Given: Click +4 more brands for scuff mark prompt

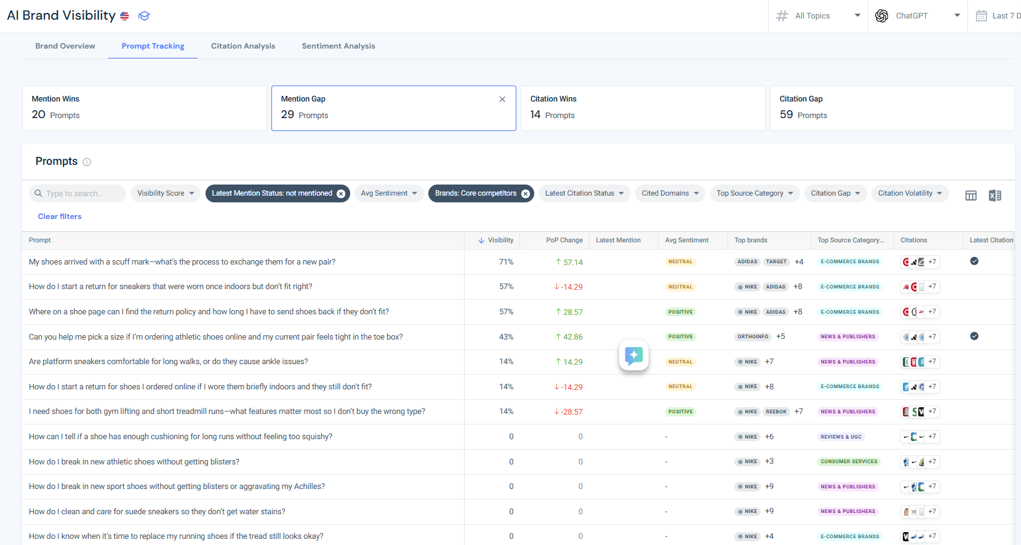Looking at the screenshot, I should tap(799, 262).
